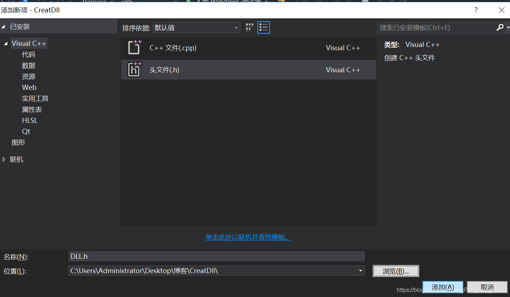Select the 属性表 category

pos(32,110)
